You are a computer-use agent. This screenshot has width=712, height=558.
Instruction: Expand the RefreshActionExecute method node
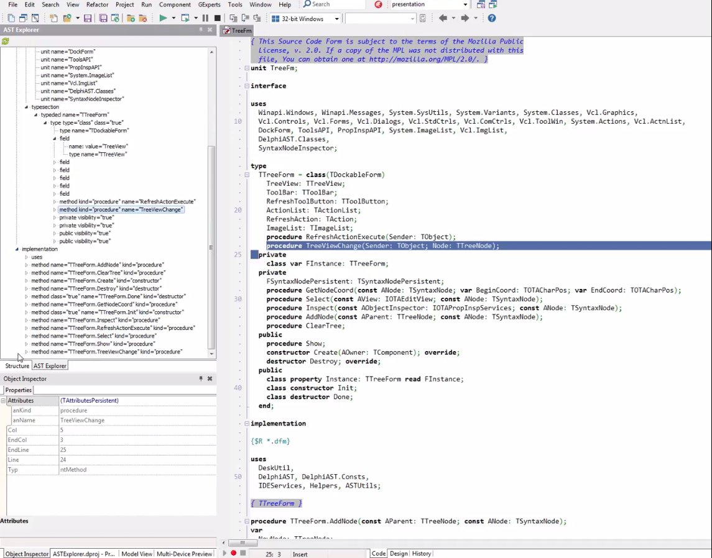[x=55, y=202]
